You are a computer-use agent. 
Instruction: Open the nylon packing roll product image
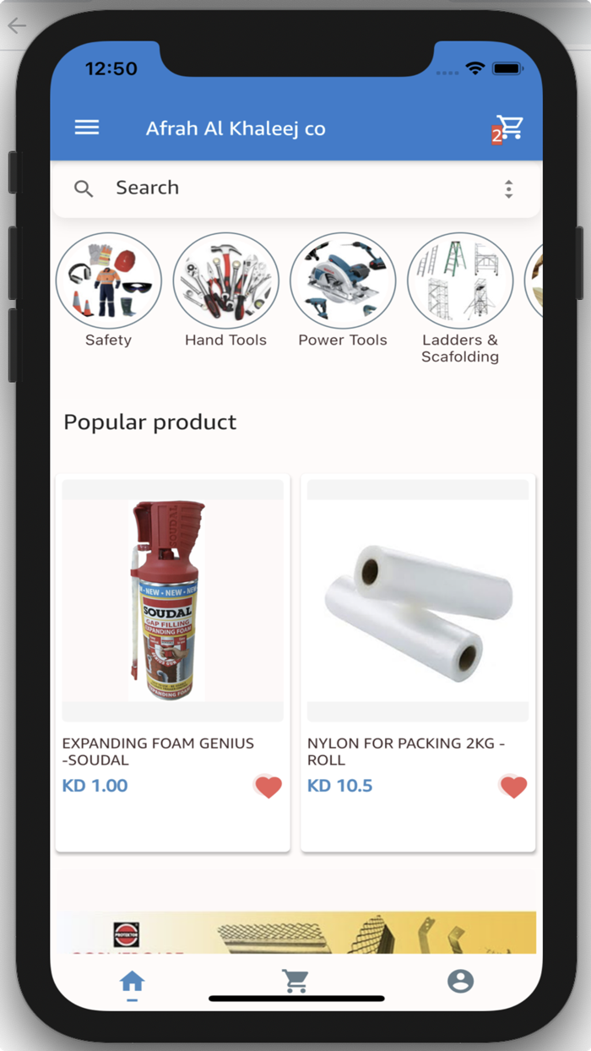[x=418, y=601]
